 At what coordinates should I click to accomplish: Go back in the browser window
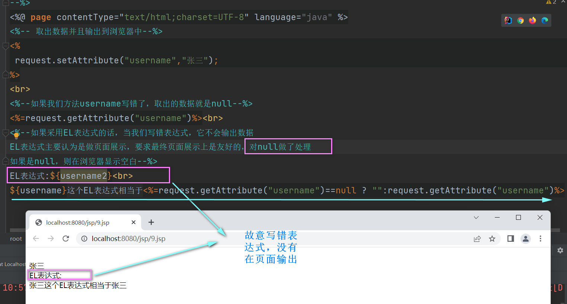point(36,238)
